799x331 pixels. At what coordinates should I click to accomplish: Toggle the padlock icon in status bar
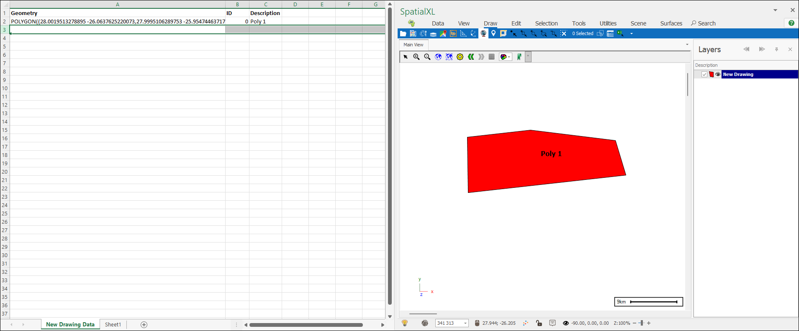(x=539, y=323)
